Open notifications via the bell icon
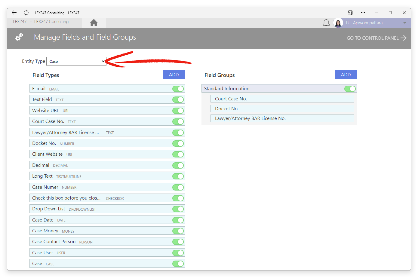Viewport: 418px width, 278px height. tap(326, 22)
